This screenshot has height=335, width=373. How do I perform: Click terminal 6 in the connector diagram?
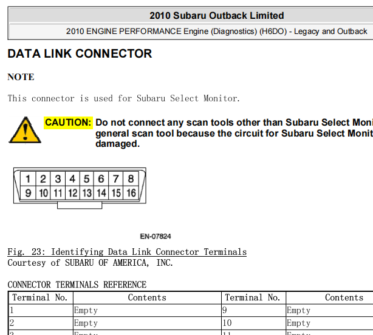tap(101, 179)
